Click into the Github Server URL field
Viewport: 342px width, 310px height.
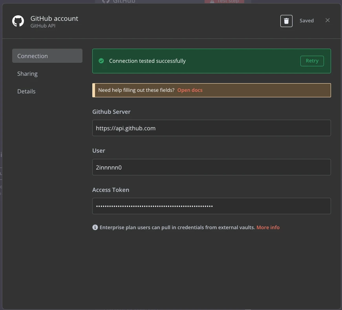coord(211,128)
